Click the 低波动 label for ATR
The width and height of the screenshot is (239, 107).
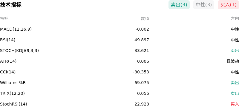click(x=233, y=61)
